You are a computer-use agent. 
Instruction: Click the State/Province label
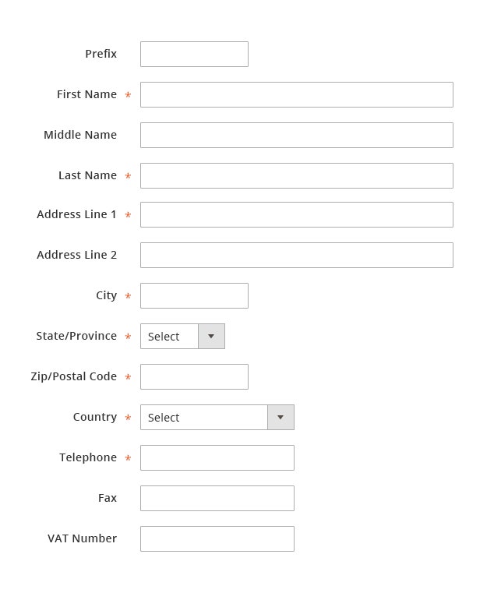click(x=76, y=336)
